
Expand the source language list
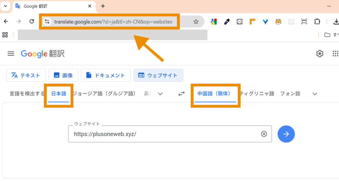pos(160,94)
